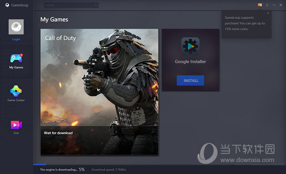Screen dimensions: 286x174
Task: Click the Gameloop logo icon
Action: [x=7, y=5]
